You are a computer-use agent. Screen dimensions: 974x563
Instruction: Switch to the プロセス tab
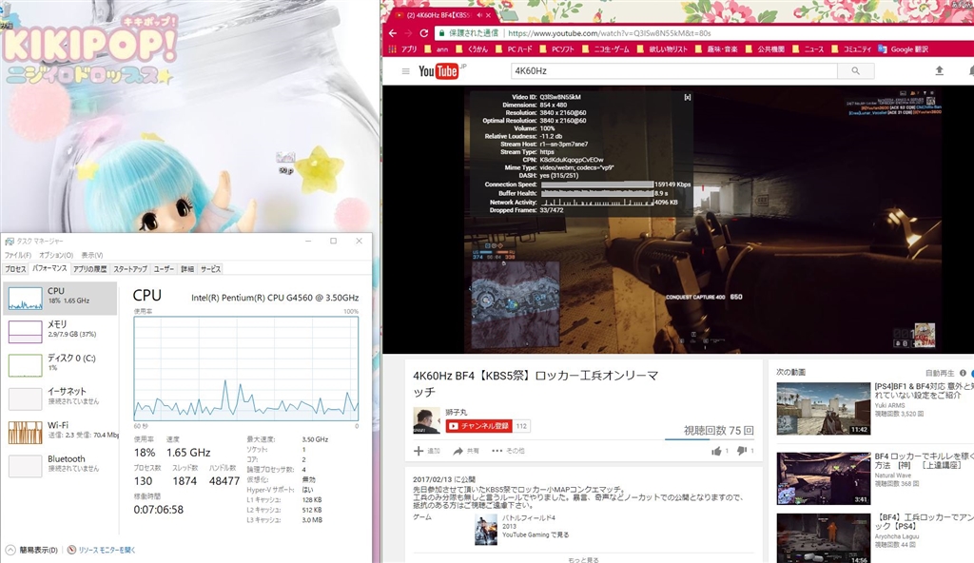click(x=15, y=269)
